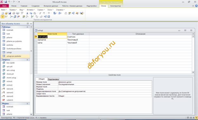The width and height of the screenshot is (198, 120).
Task: Open the Вставка dropdown menu
Action: 30,10
